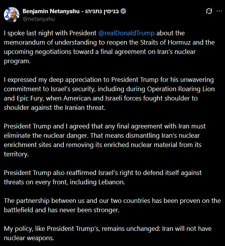Image resolution: width=225 pixels, height=246 pixels.
Task: Click paragraph beginning 'I expressed my deep appreciation'
Action: click(109, 94)
